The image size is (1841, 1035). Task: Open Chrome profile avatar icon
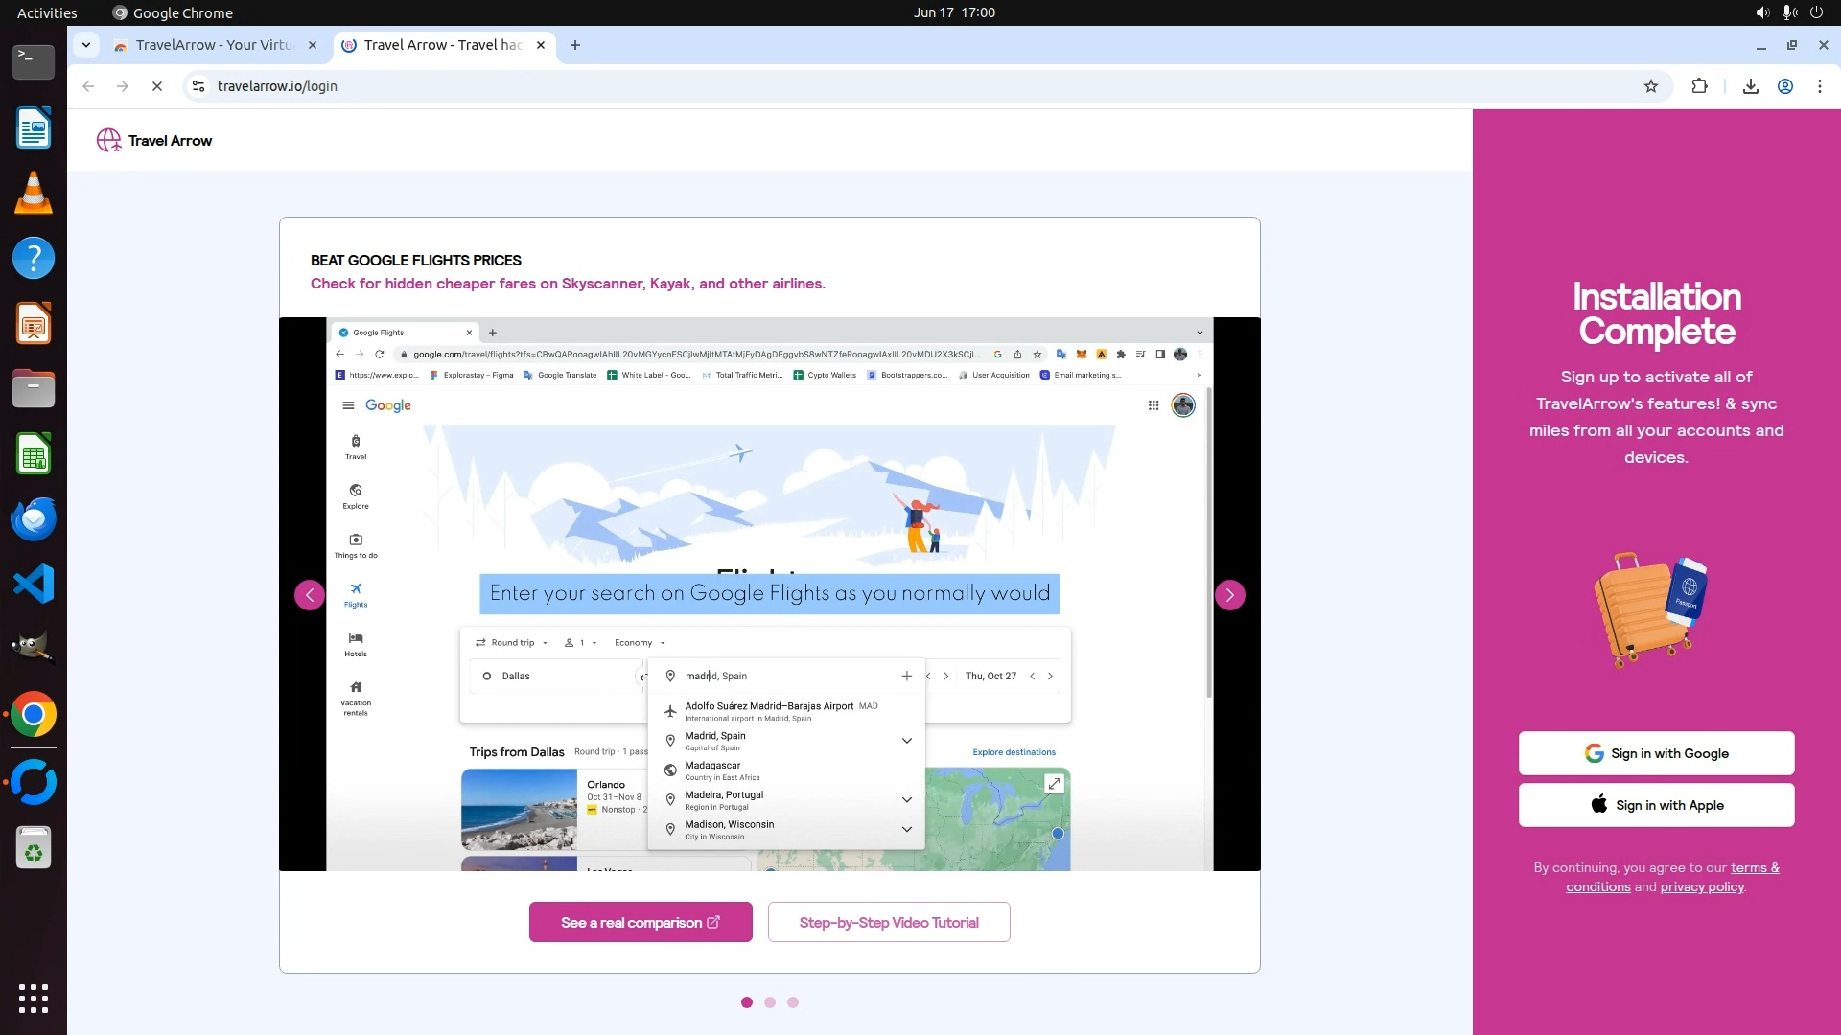pos(1784,86)
